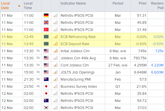Click the Prior column header

[x=143, y=3]
